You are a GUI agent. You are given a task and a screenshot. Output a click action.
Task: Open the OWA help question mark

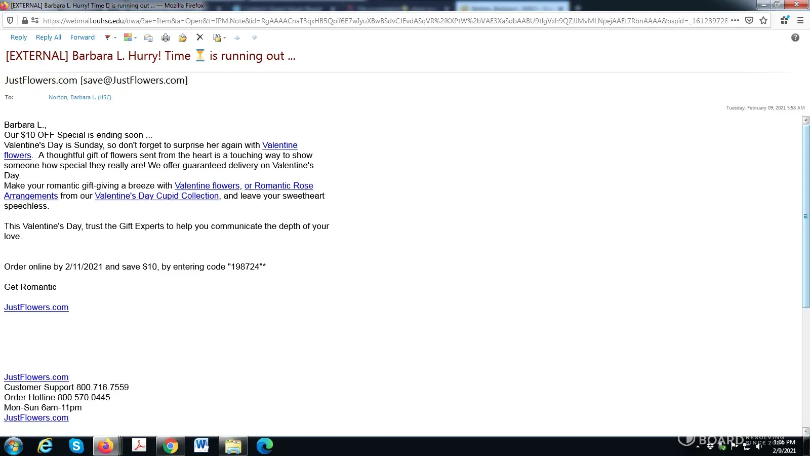[x=795, y=37]
